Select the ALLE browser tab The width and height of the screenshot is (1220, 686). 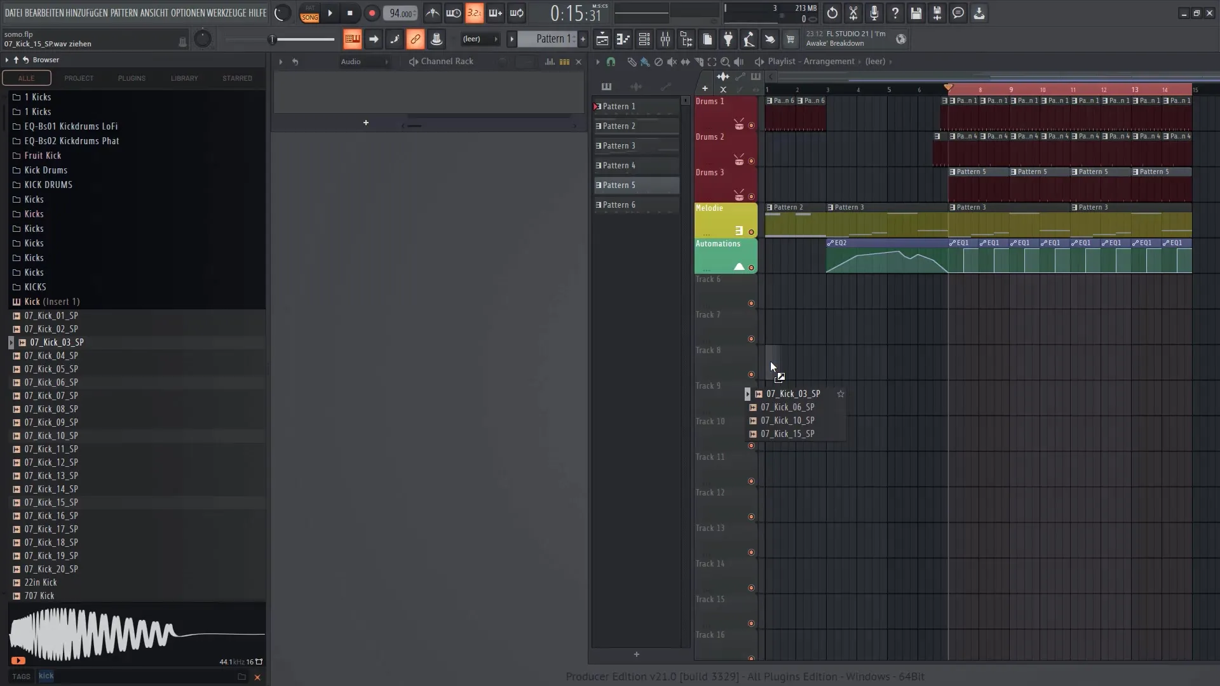[x=26, y=78]
